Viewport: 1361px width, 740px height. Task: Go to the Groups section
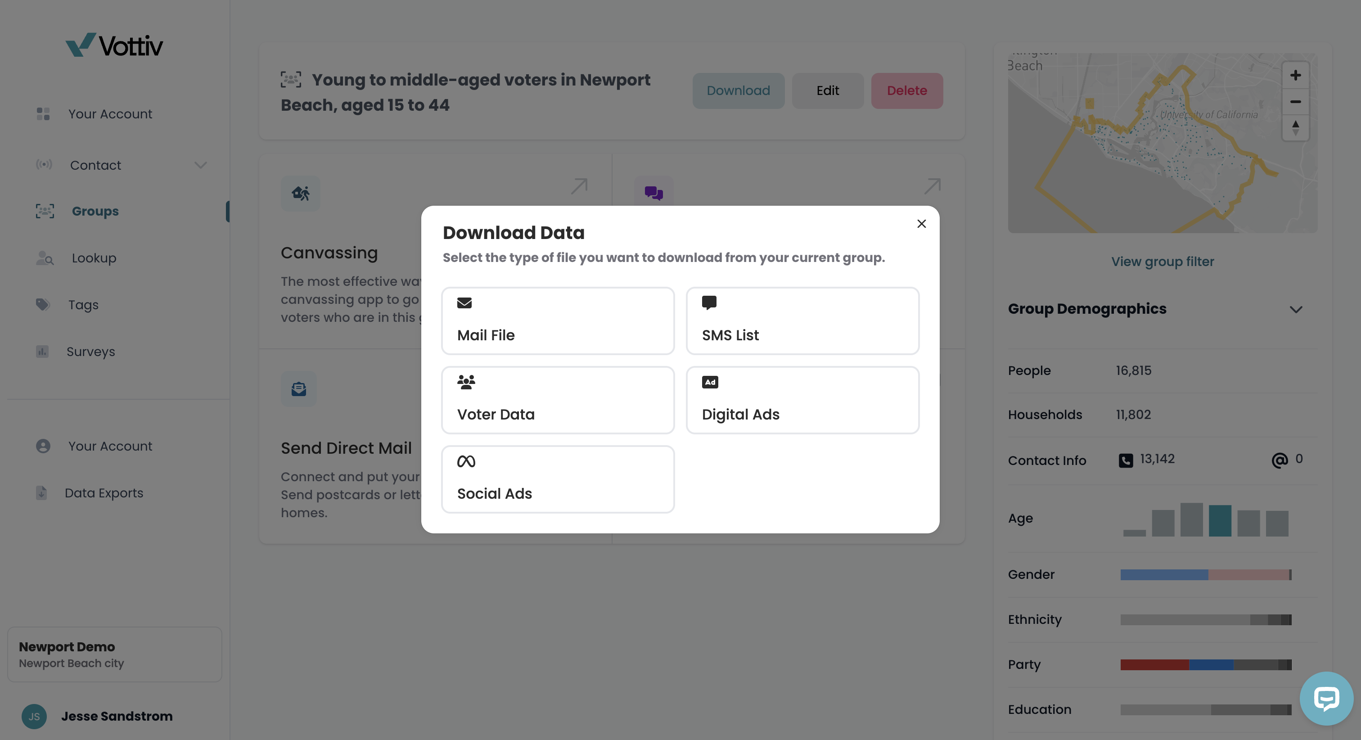click(95, 211)
